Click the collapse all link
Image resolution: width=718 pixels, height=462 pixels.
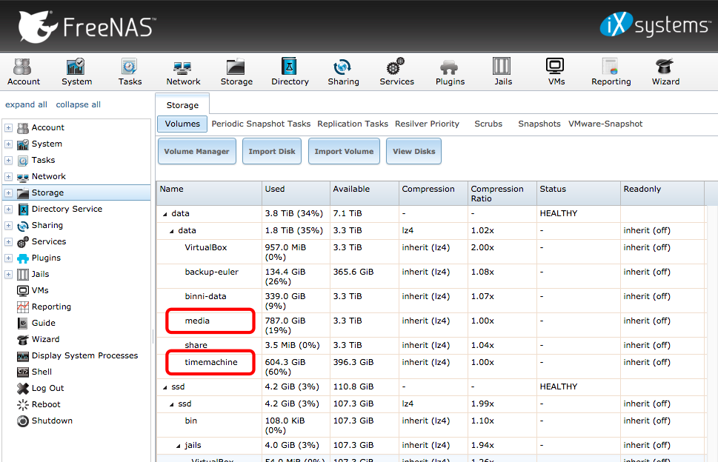pos(79,104)
